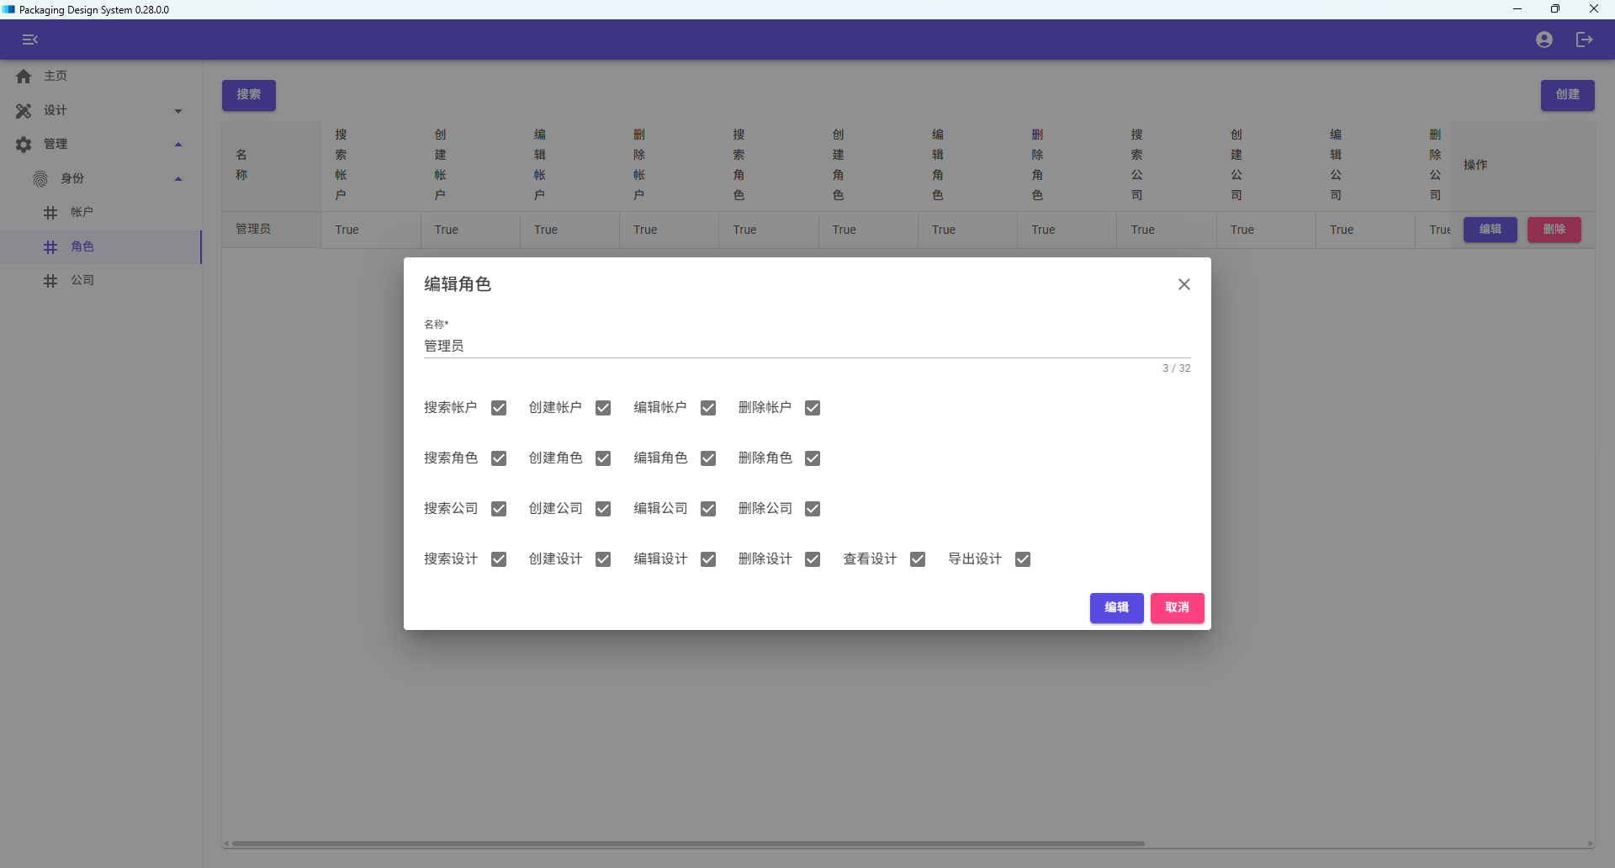Open the 管理 menu entry
Screen dimensions: 1615x868
[101, 145]
